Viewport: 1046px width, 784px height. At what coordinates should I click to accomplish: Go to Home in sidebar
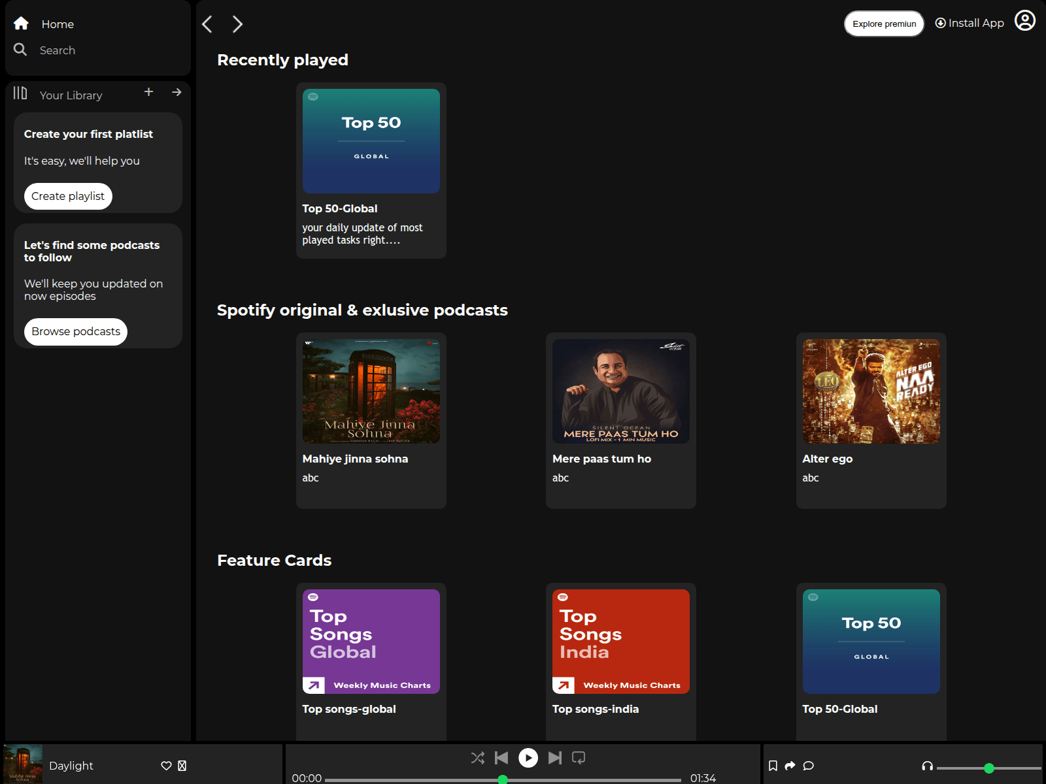coord(58,24)
